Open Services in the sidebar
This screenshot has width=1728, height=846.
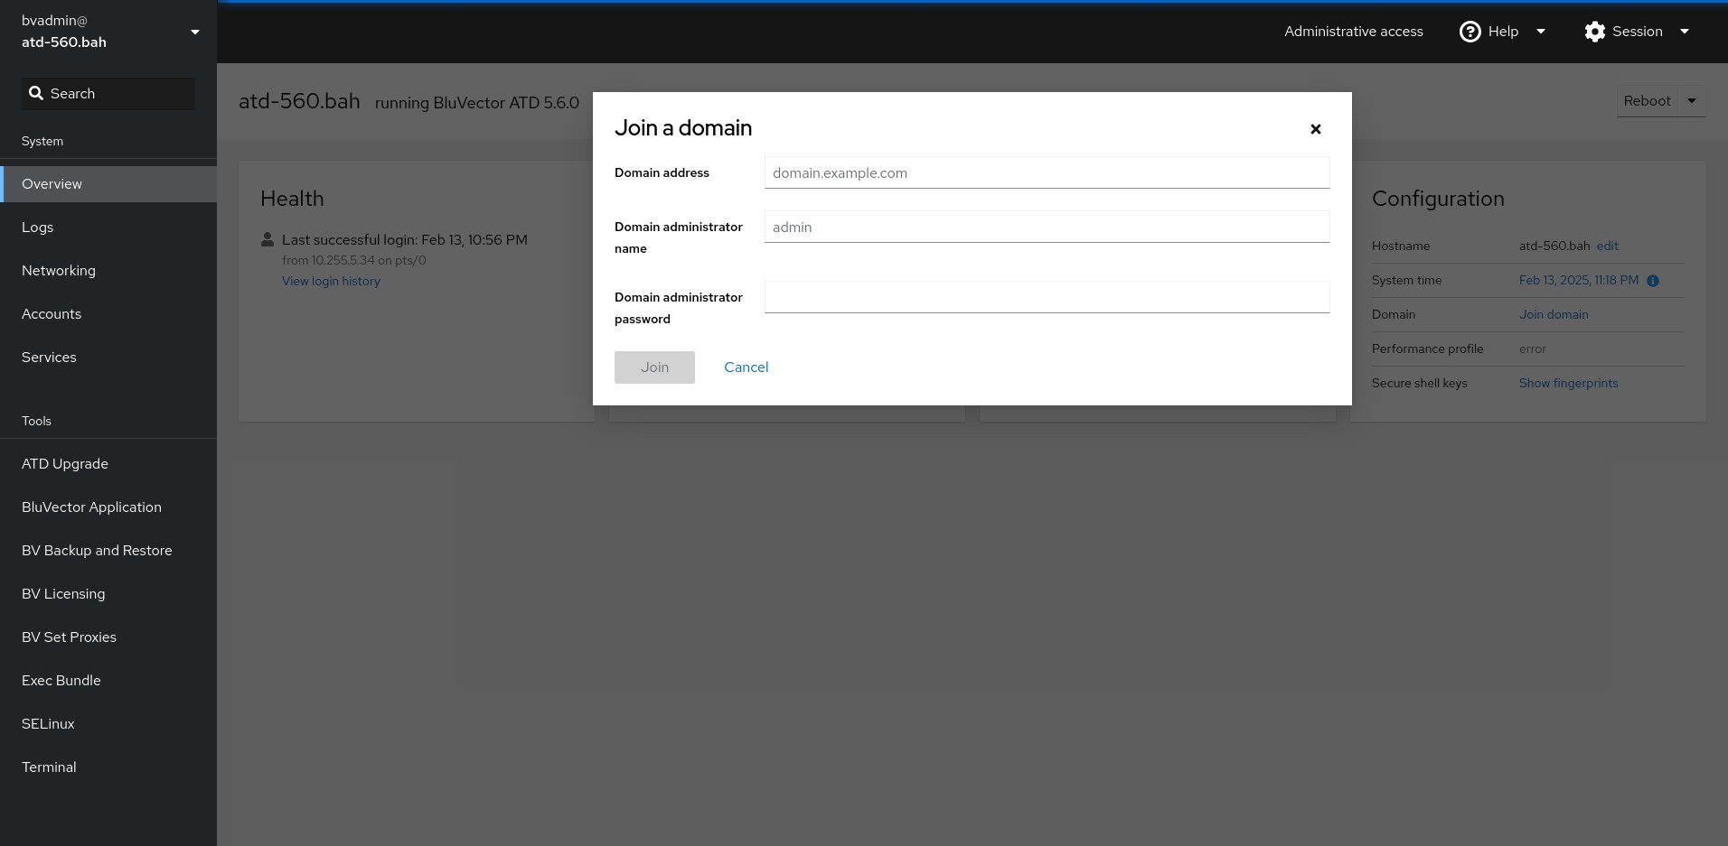point(108,358)
